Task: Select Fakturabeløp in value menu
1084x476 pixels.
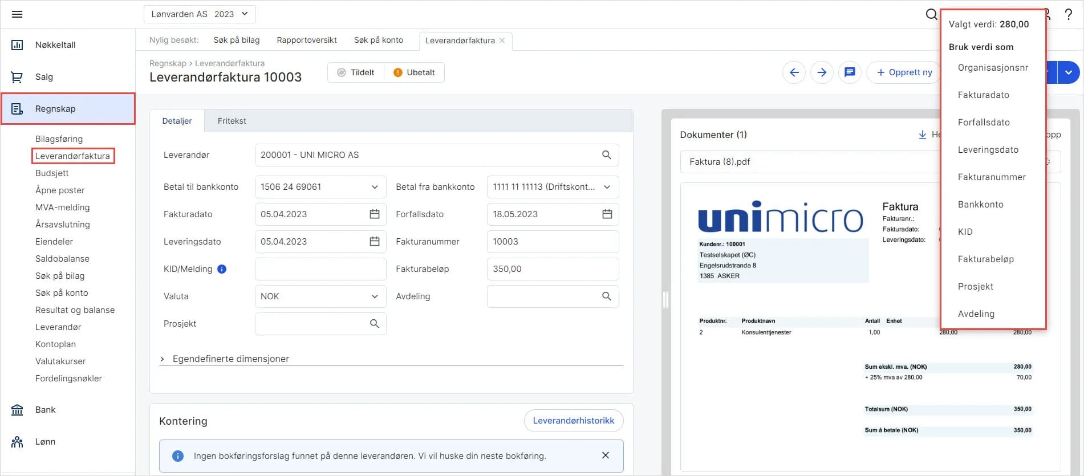Action: 985,259
